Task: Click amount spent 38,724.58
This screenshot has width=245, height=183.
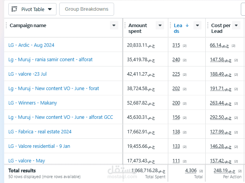Action: 141,89
